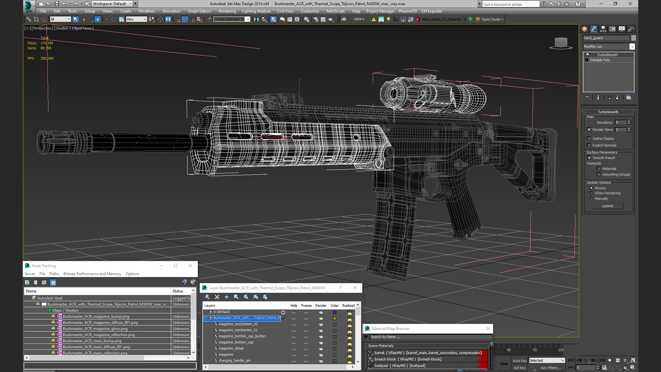This screenshot has height=372, width=661.
Task: Switch to the Modify panel icon
Action: pyautogui.click(x=594, y=29)
